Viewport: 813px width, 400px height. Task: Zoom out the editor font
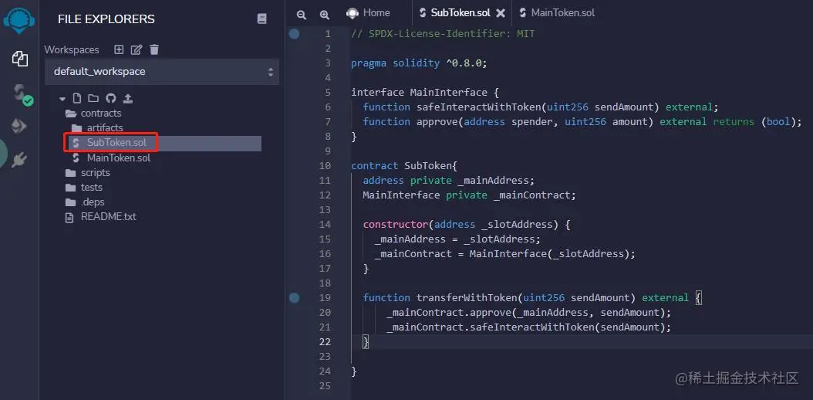pyautogui.click(x=302, y=15)
